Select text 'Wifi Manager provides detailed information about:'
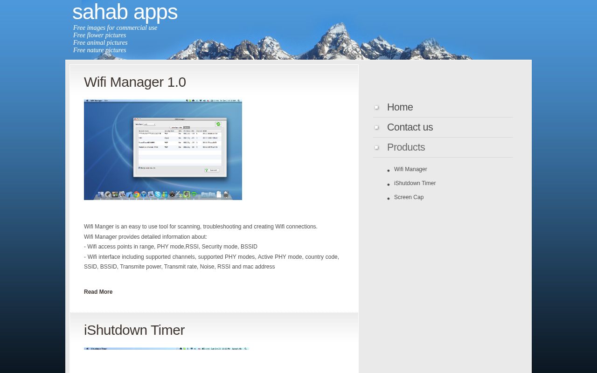 pyautogui.click(x=146, y=237)
